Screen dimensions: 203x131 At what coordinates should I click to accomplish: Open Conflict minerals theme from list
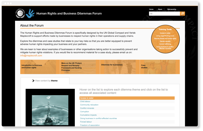87,108
